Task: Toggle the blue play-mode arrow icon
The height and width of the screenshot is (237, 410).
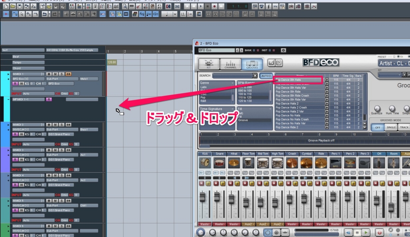Action: pos(6,14)
